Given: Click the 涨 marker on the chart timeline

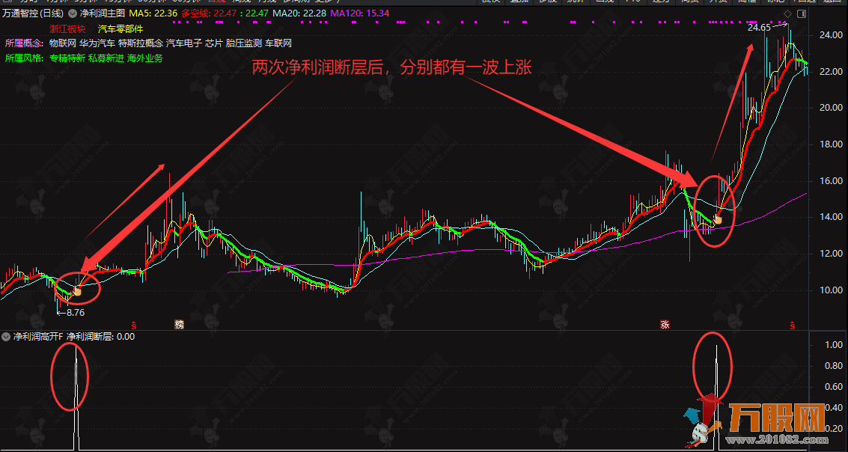Looking at the screenshot, I should pyautogui.click(x=665, y=324).
